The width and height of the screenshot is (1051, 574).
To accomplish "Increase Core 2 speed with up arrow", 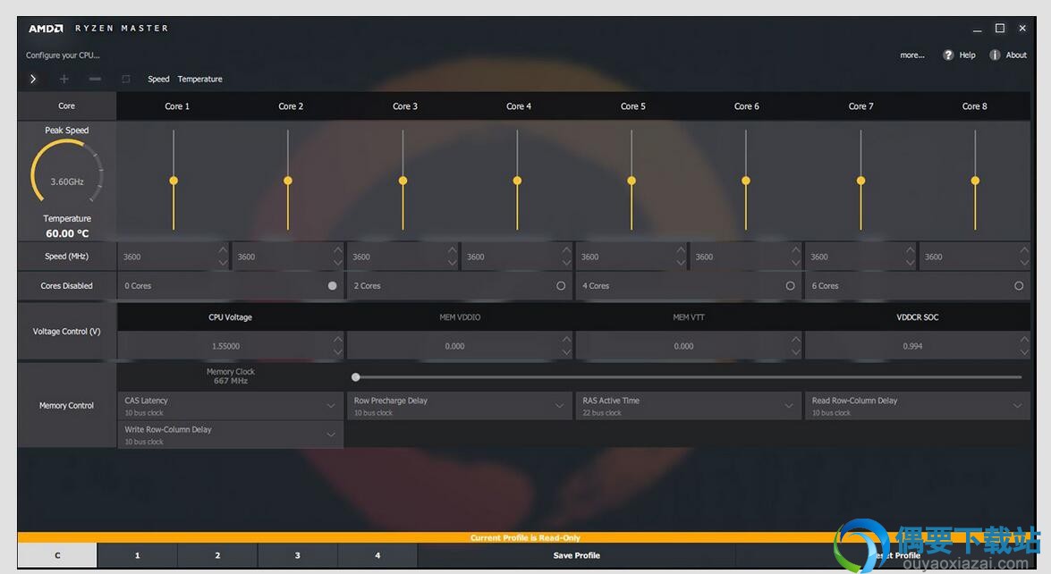I will pyautogui.click(x=337, y=249).
